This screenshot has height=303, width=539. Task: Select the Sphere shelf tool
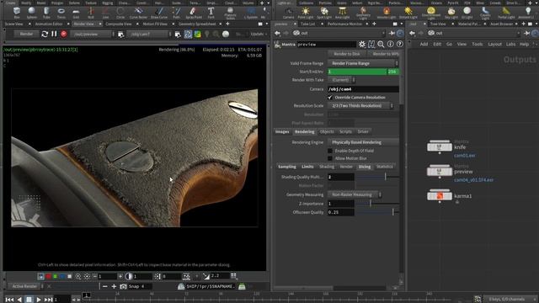[32, 13]
